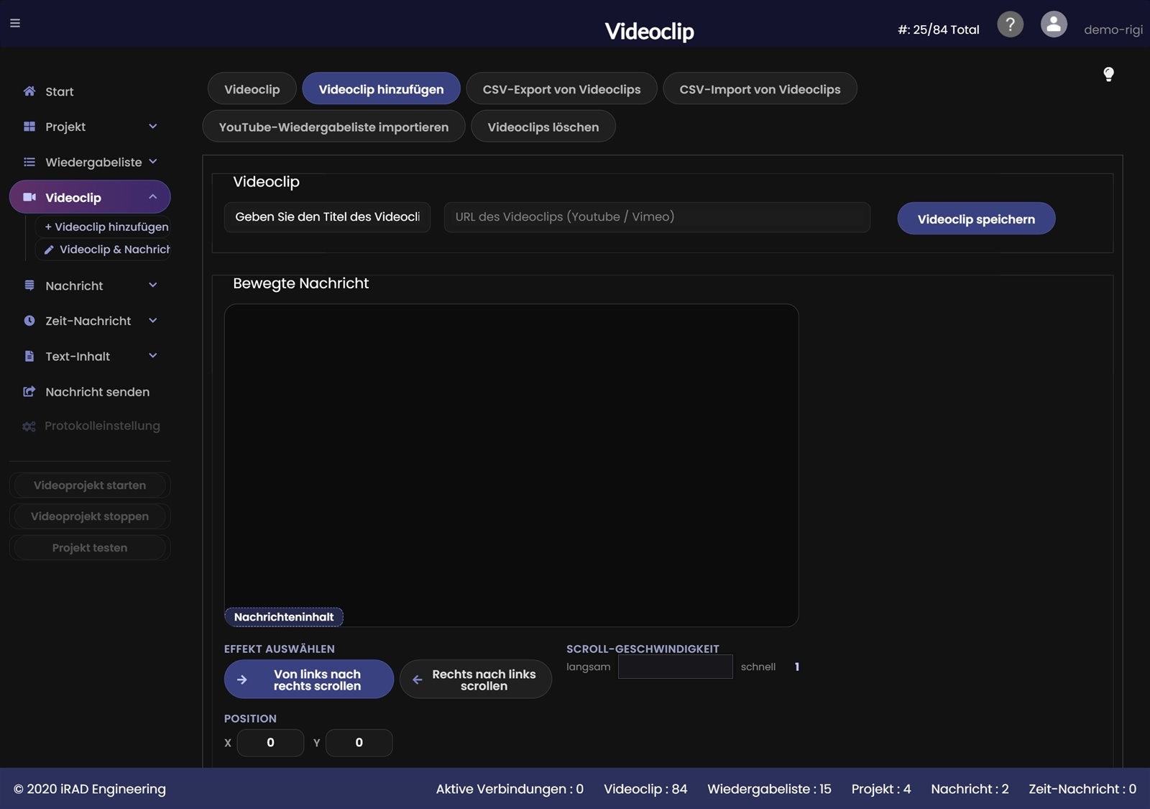Viewport: 1150px width, 809px height.
Task: Select Von links nach rechts scrollen effect
Action: (309, 680)
